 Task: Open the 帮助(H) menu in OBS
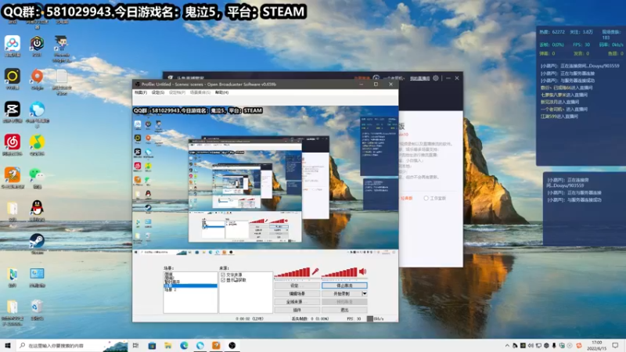pyautogui.click(x=221, y=92)
